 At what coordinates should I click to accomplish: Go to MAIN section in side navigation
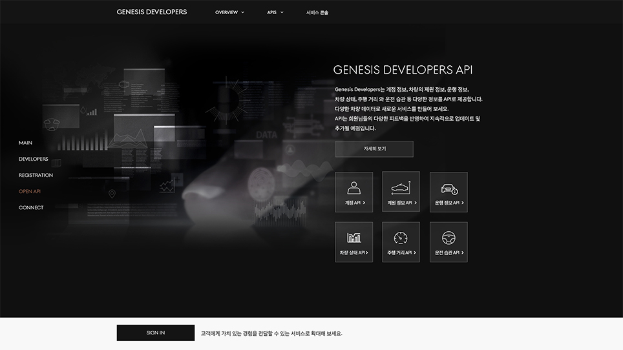click(25, 143)
